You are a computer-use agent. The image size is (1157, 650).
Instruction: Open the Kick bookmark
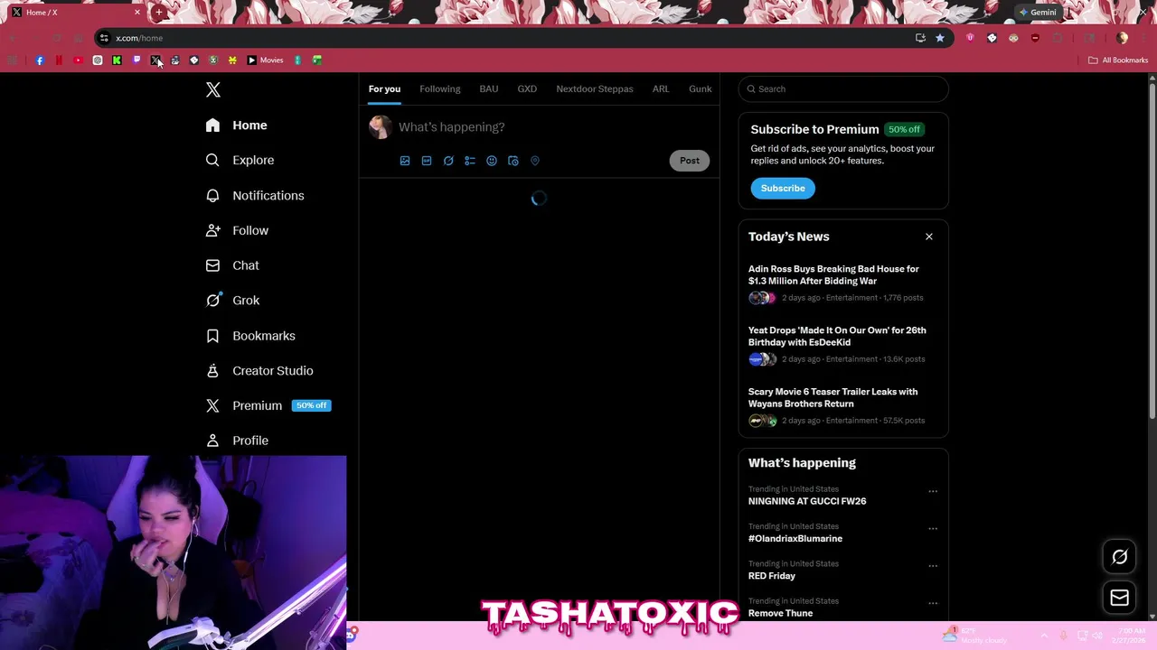click(x=117, y=60)
